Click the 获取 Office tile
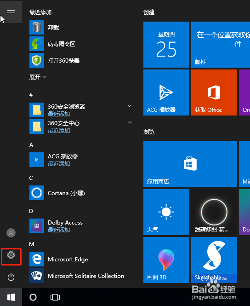 pos(214,92)
